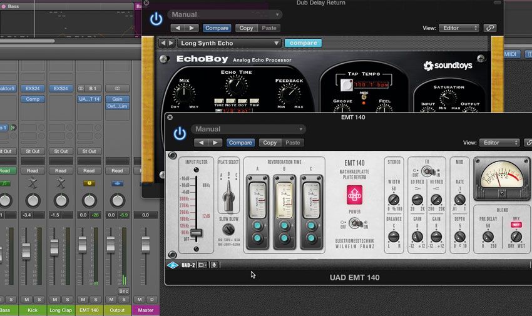Solo the EMT 140 channel
The width and height of the screenshot is (532, 316).
click(95, 299)
